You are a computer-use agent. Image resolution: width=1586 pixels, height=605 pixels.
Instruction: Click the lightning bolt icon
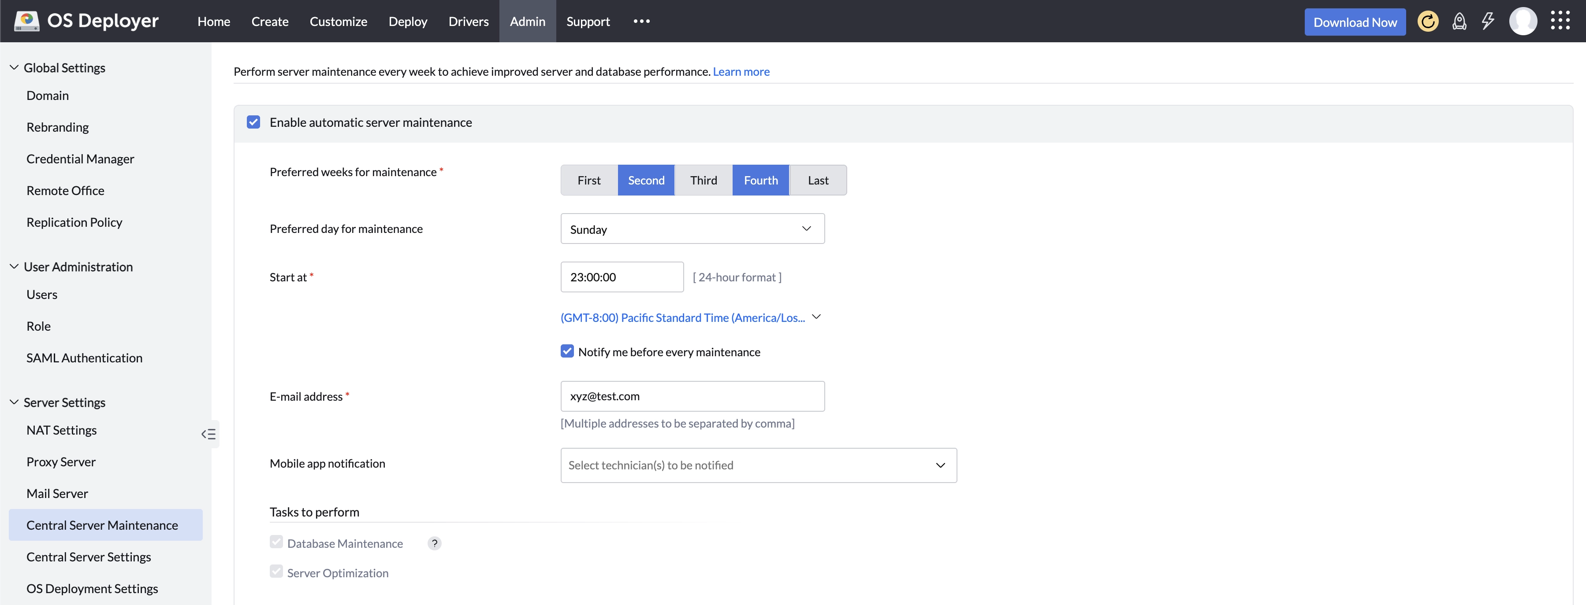point(1488,22)
